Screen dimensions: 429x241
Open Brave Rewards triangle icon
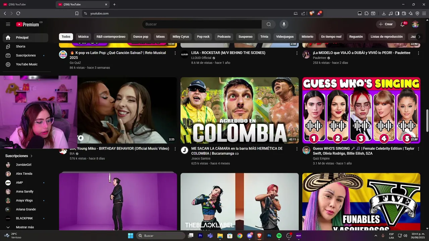coord(319,13)
